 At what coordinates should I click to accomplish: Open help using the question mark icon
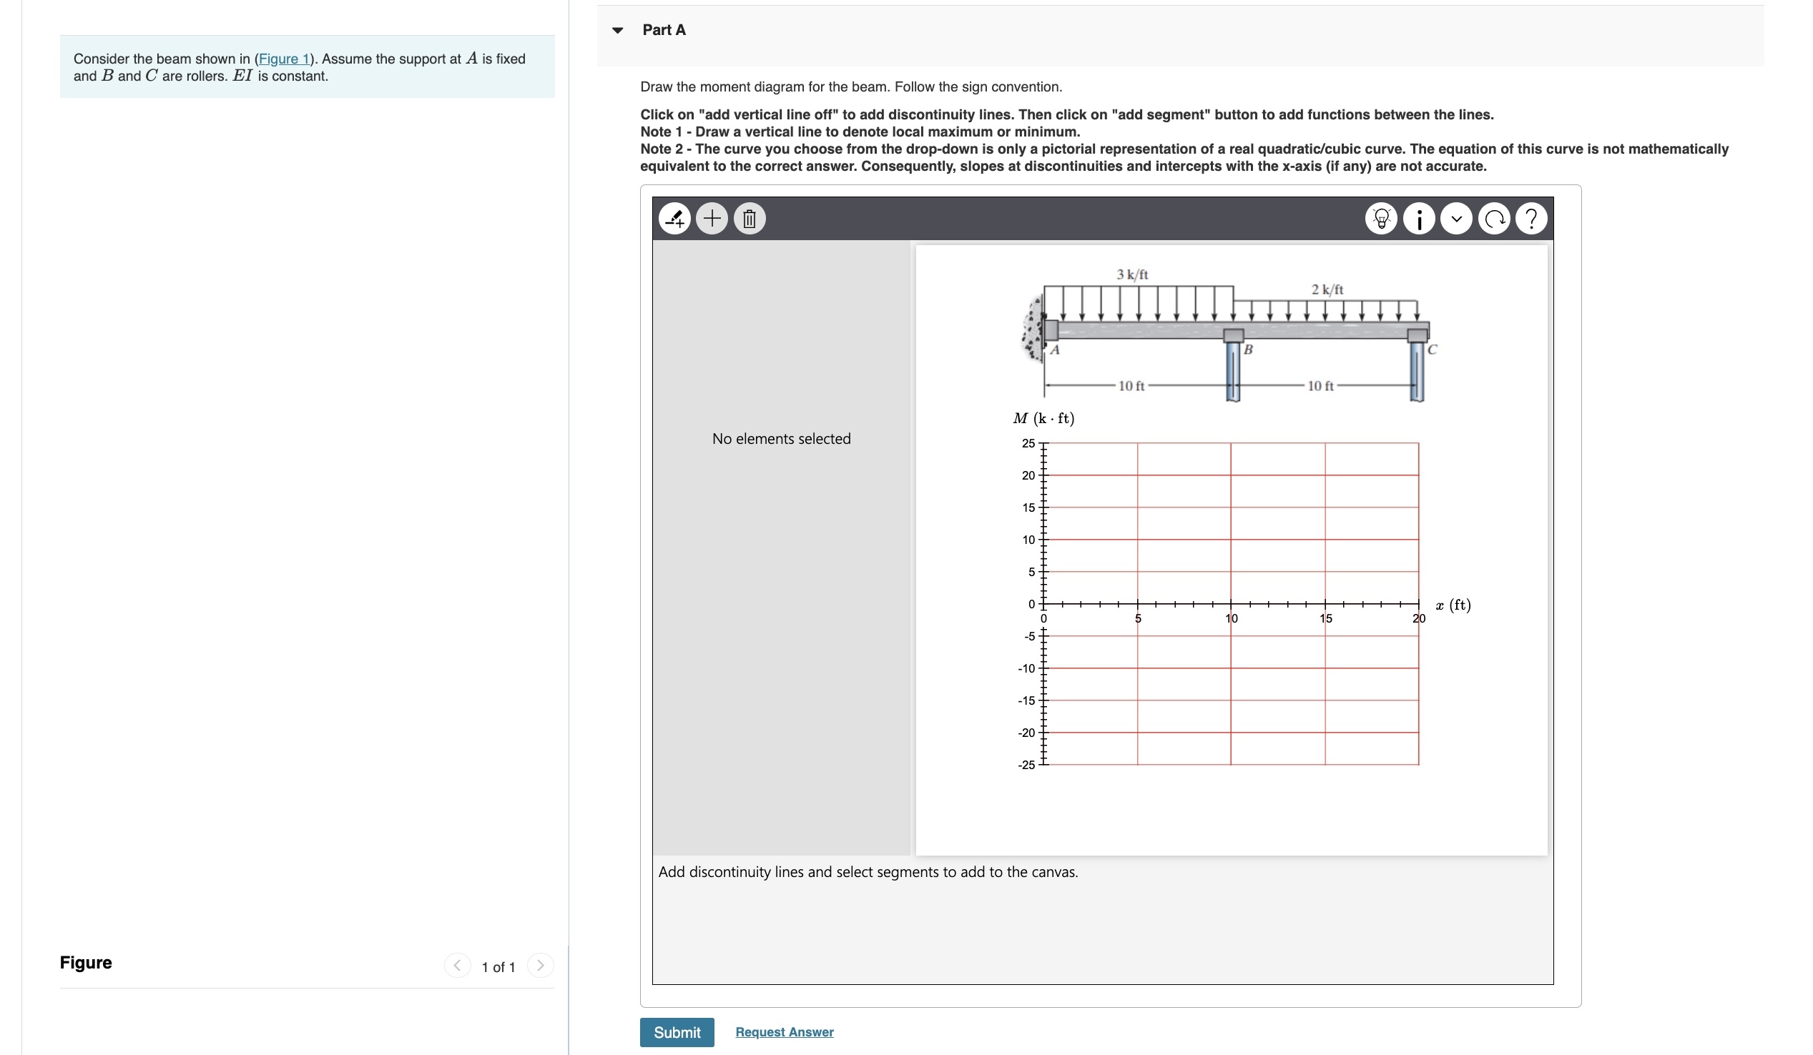(1532, 218)
